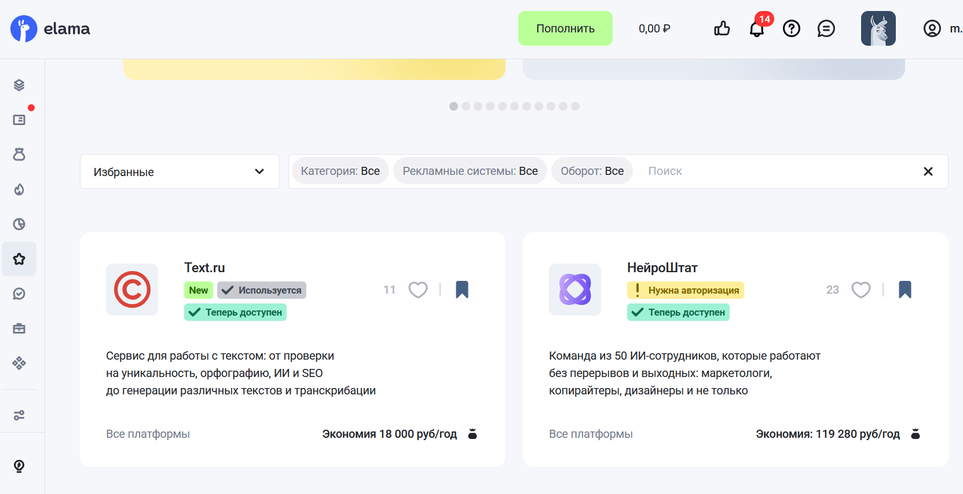Select the star favorites sidebar item

19,259
